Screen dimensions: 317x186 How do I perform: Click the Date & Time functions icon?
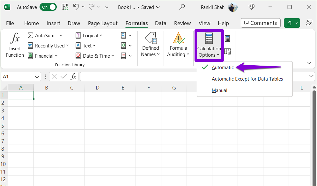point(78,56)
